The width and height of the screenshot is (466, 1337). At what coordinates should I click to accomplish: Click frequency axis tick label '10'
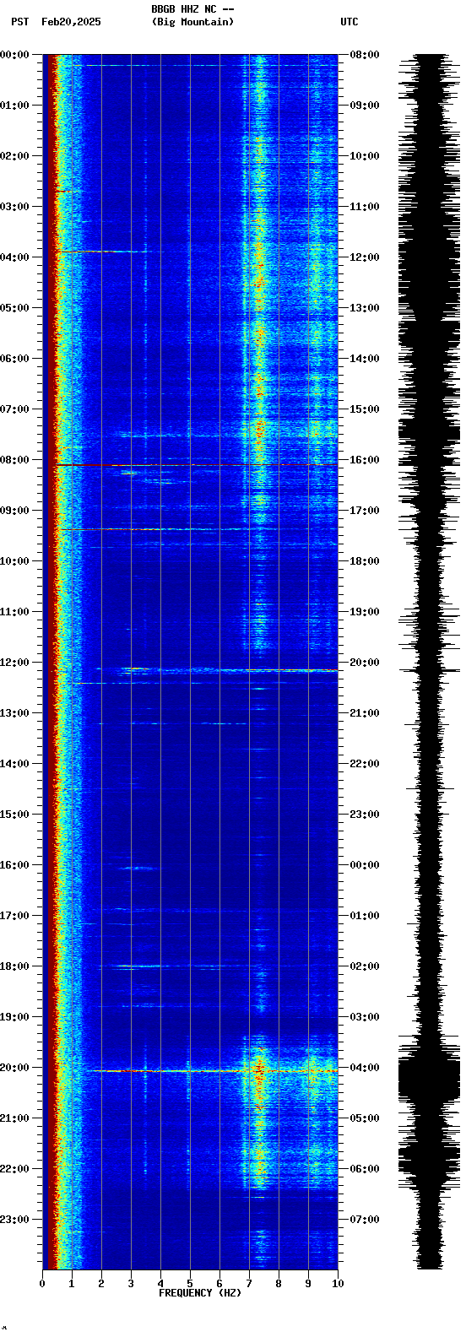(x=338, y=1284)
